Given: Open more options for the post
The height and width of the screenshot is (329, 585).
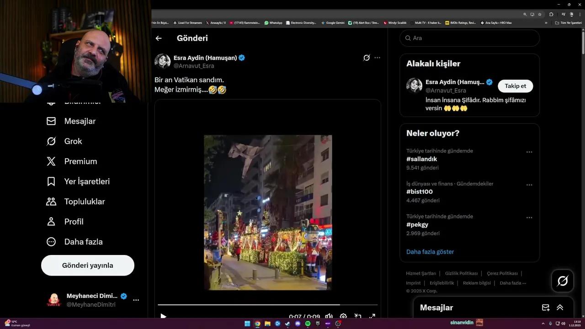Looking at the screenshot, I should coord(377,58).
